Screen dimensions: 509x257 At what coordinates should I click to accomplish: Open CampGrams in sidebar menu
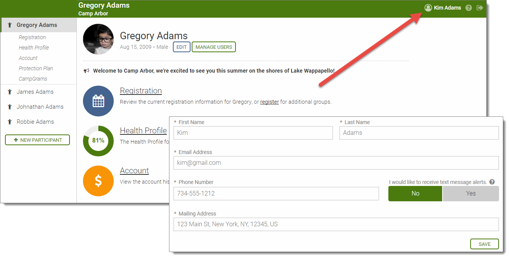tap(33, 79)
